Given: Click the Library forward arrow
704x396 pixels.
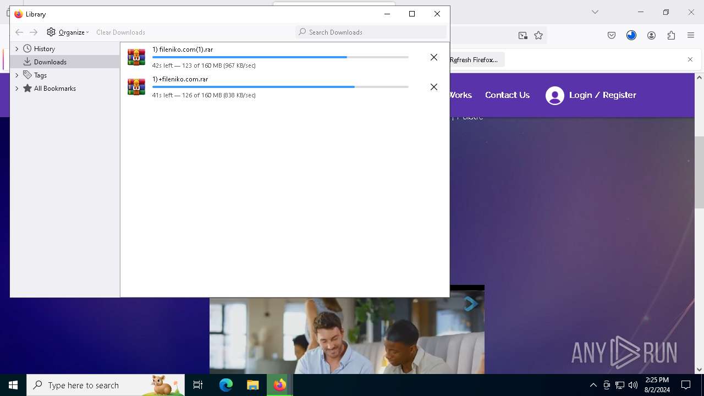Looking at the screenshot, I should (x=34, y=32).
